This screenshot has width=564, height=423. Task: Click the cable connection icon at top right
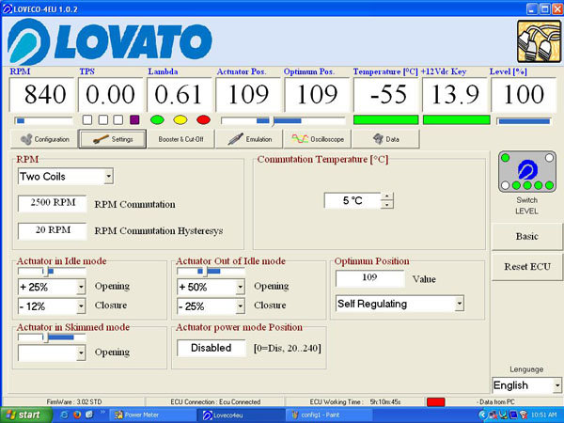[x=539, y=41]
